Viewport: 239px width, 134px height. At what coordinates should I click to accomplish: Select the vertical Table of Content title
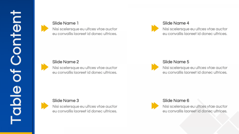coord(16,67)
